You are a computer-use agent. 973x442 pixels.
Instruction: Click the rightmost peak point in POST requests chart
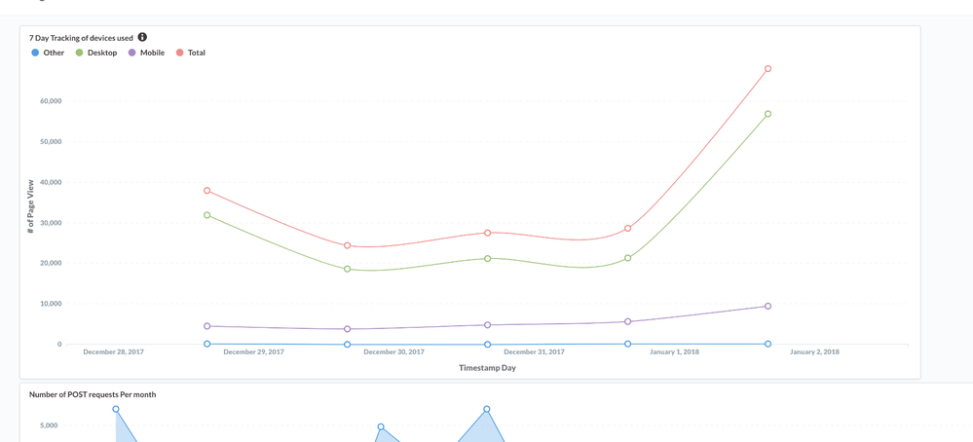click(x=487, y=410)
